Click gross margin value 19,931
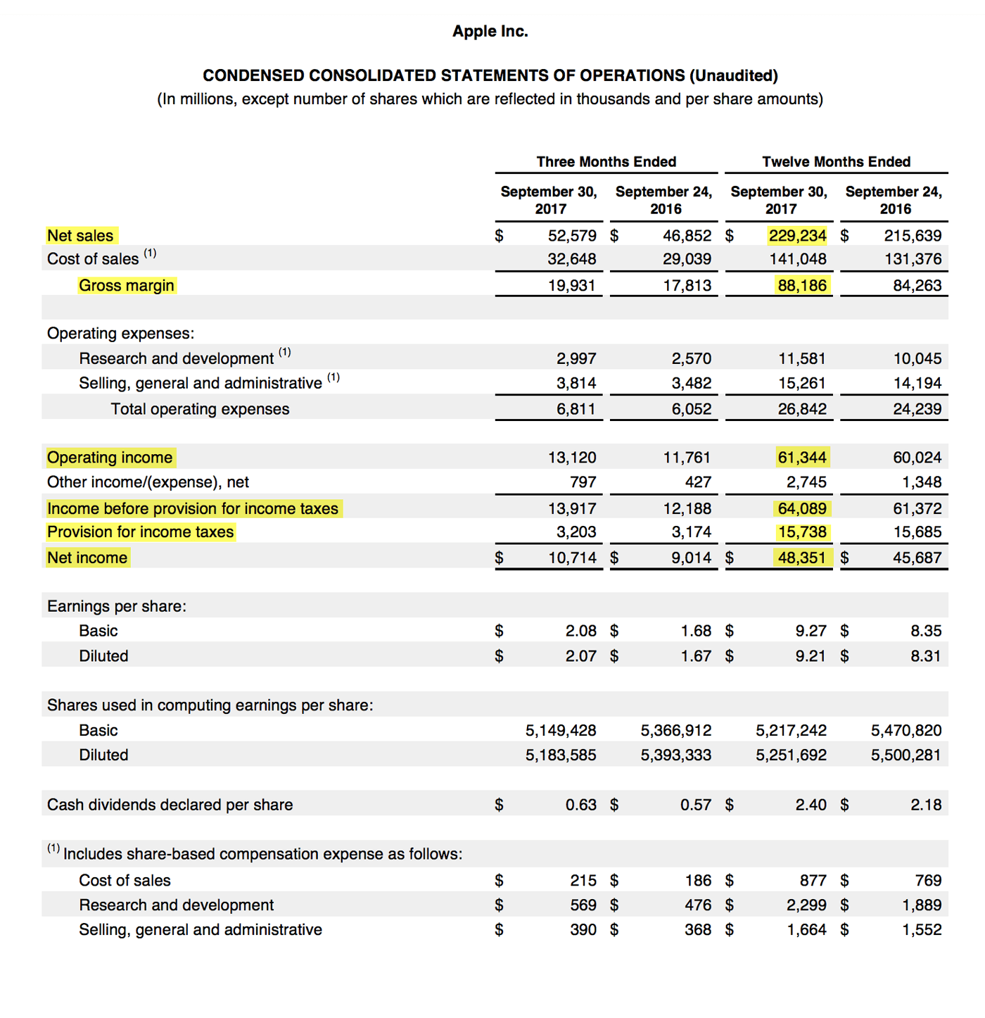Screen dimensions: 985x1018 (x=572, y=285)
